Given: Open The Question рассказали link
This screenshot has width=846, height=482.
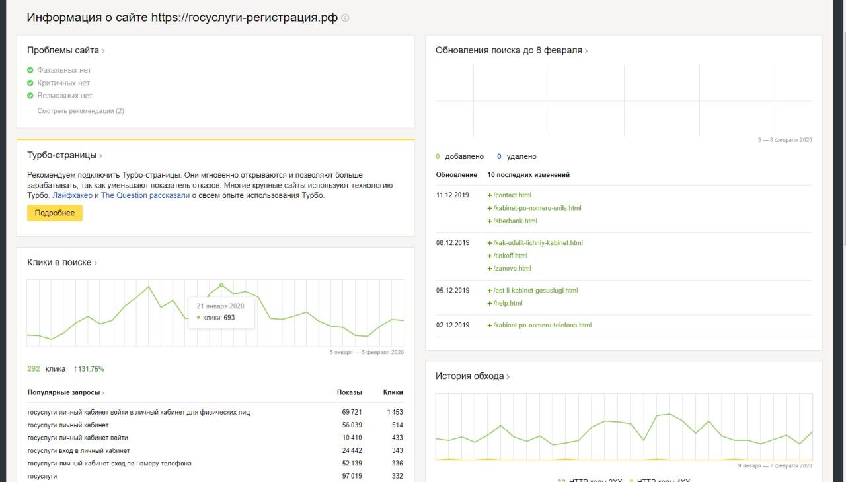Looking at the screenshot, I should 145,195.
